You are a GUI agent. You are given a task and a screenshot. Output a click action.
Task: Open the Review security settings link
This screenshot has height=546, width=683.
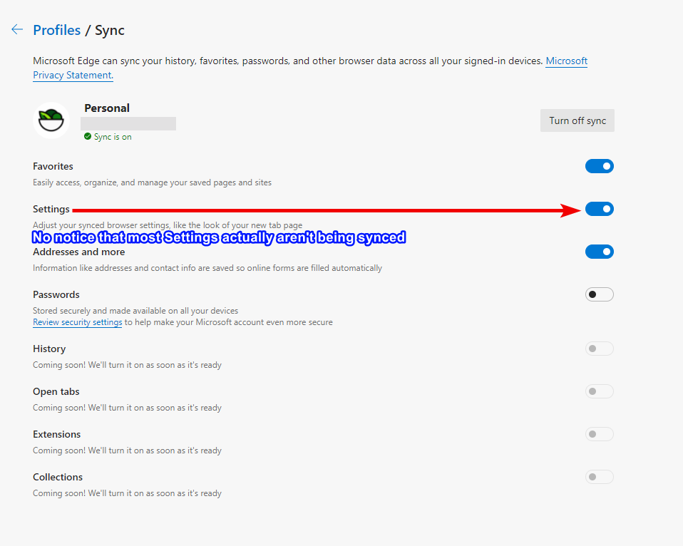pyautogui.click(x=78, y=322)
